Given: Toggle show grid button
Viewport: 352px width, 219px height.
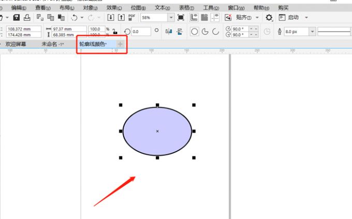Looking at the screenshot, I should (203, 18).
